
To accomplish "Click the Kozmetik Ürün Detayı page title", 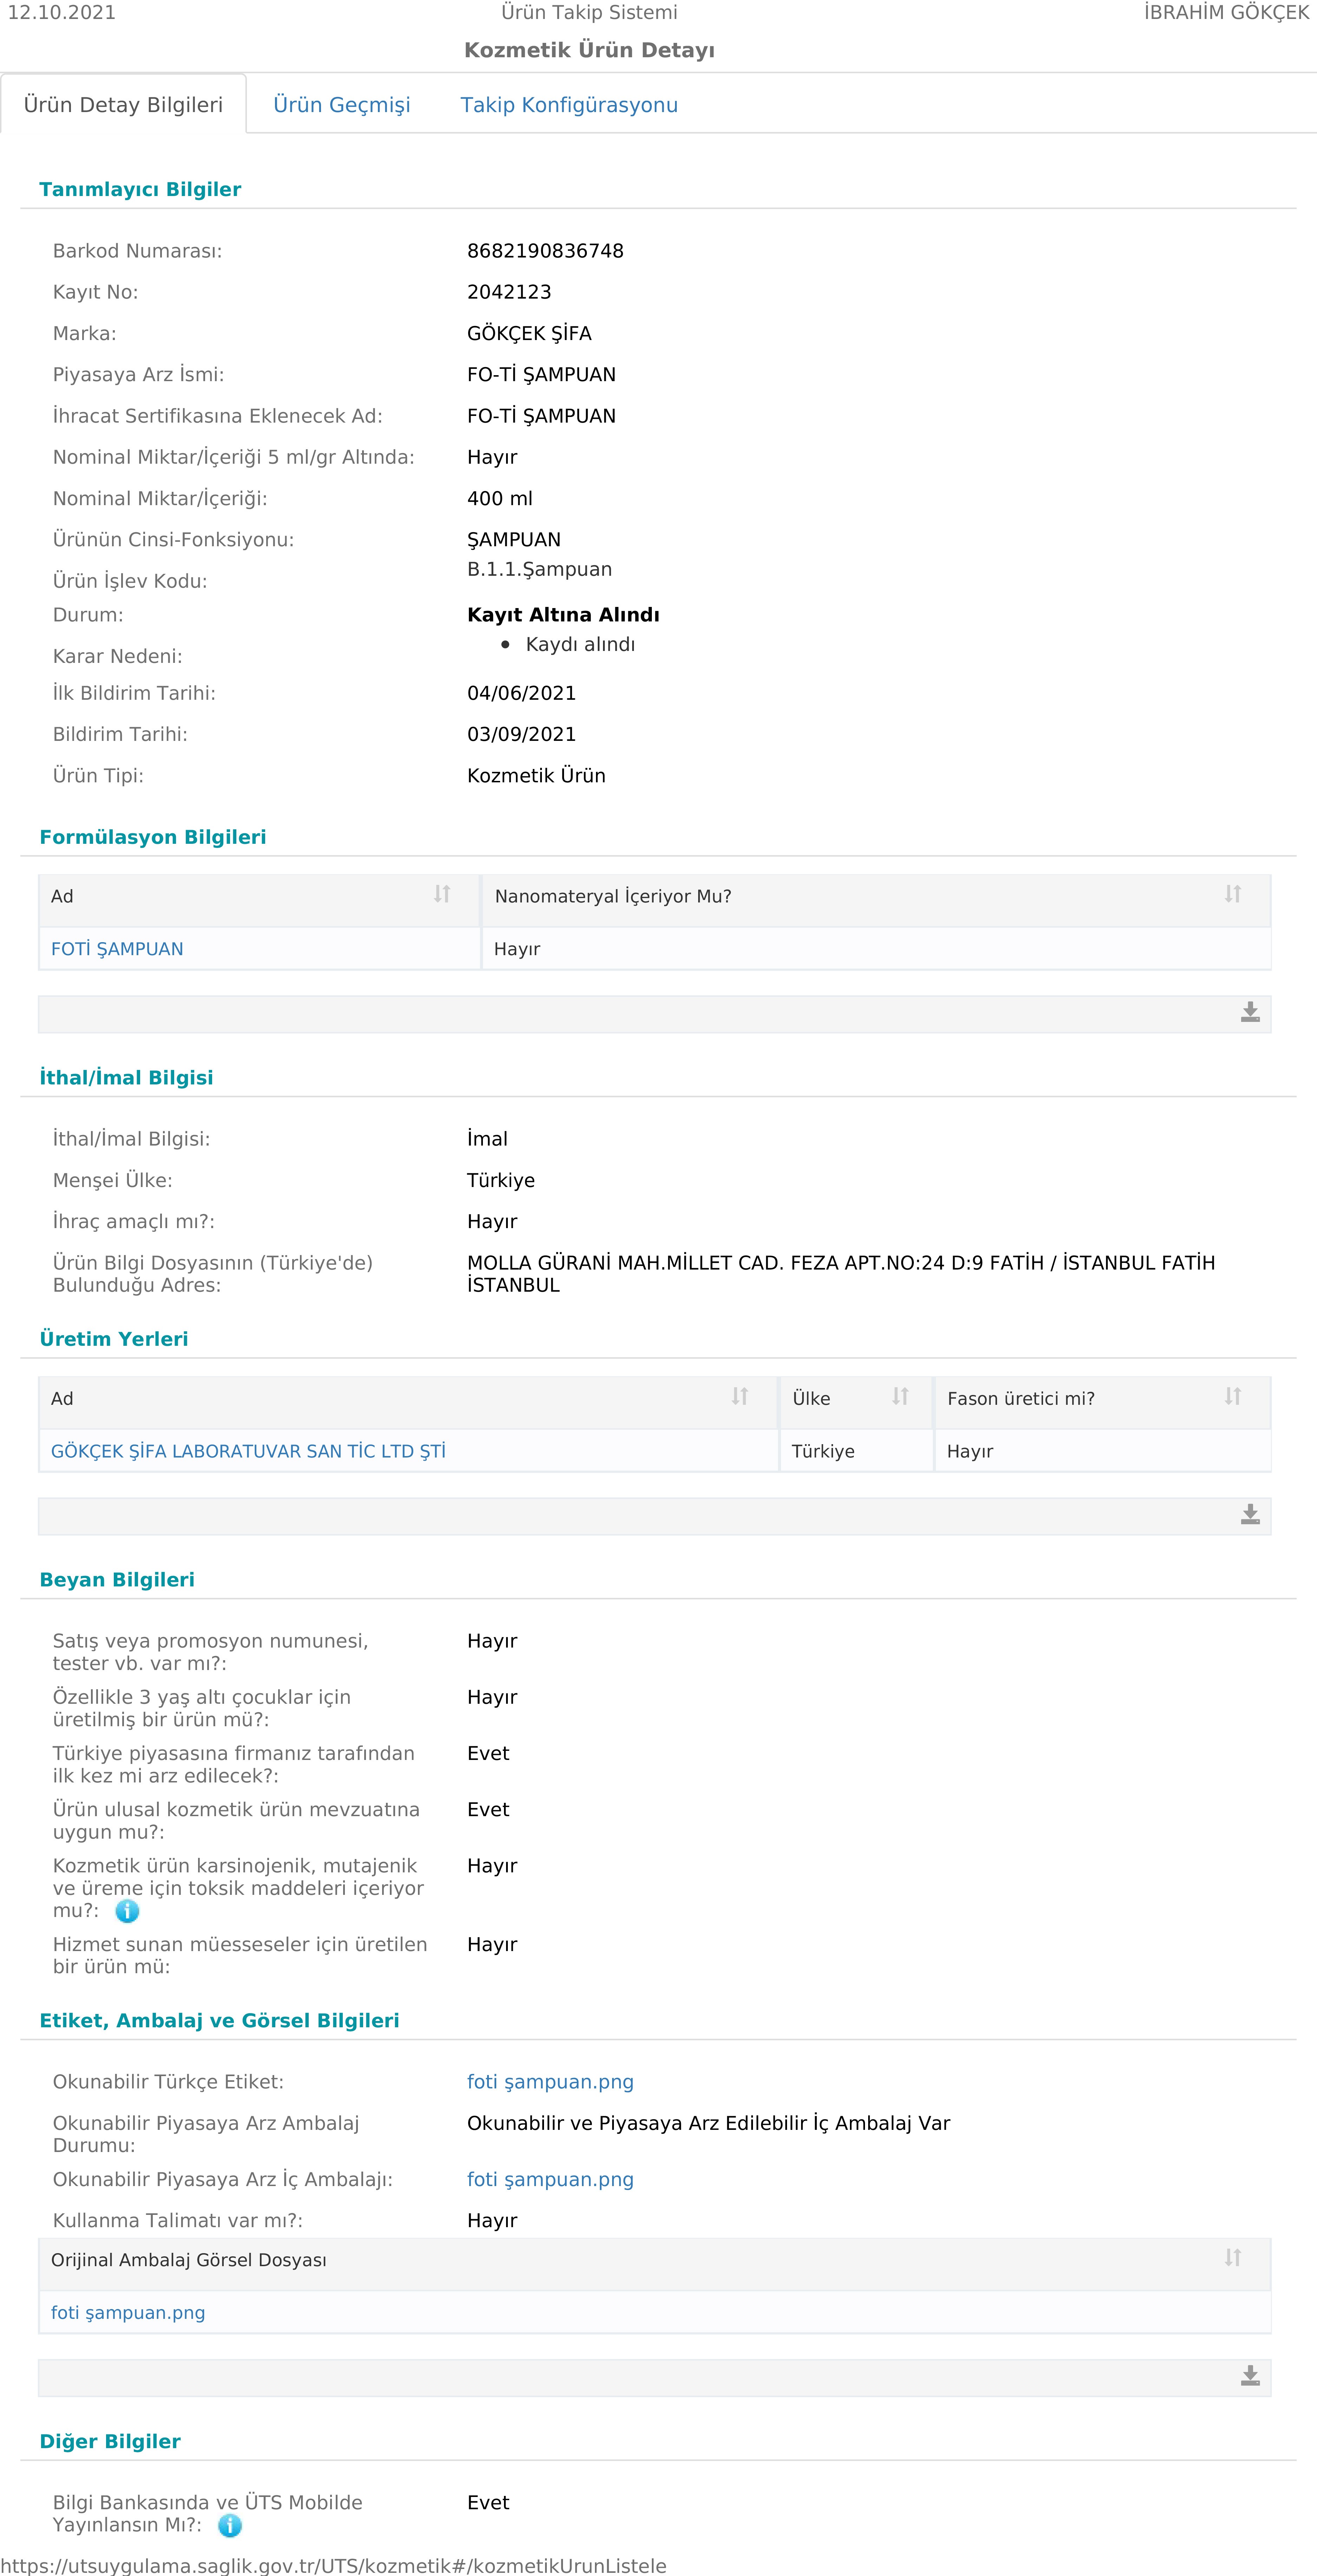I will tap(589, 50).
